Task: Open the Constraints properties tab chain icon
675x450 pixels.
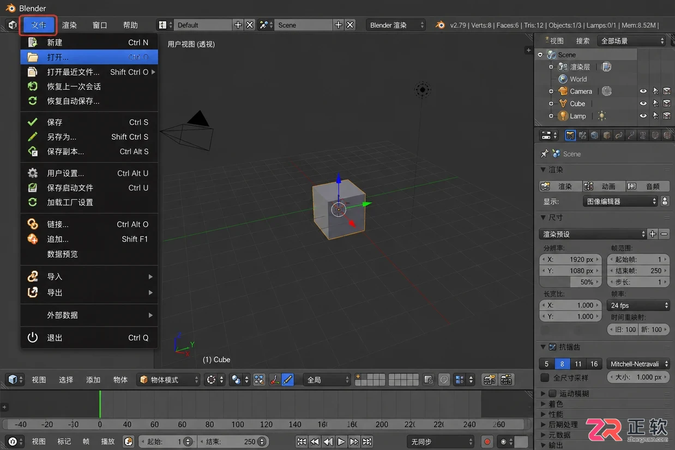Action: (x=619, y=135)
